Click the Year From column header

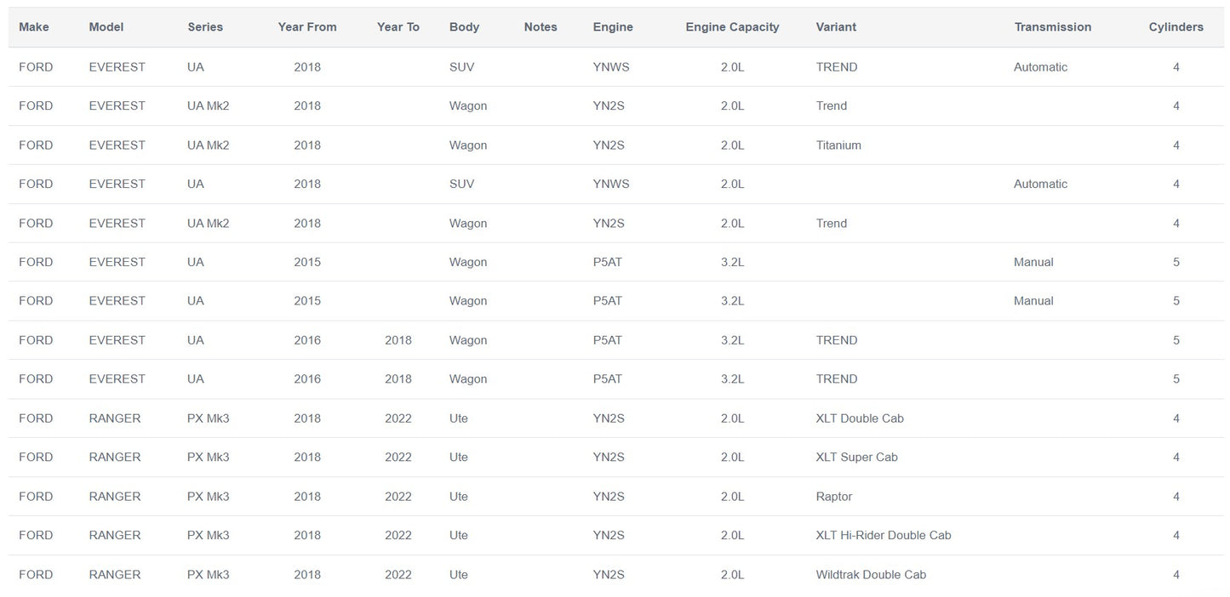click(307, 27)
